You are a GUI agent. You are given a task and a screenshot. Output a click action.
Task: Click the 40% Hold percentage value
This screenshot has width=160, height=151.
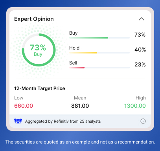point(140,50)
